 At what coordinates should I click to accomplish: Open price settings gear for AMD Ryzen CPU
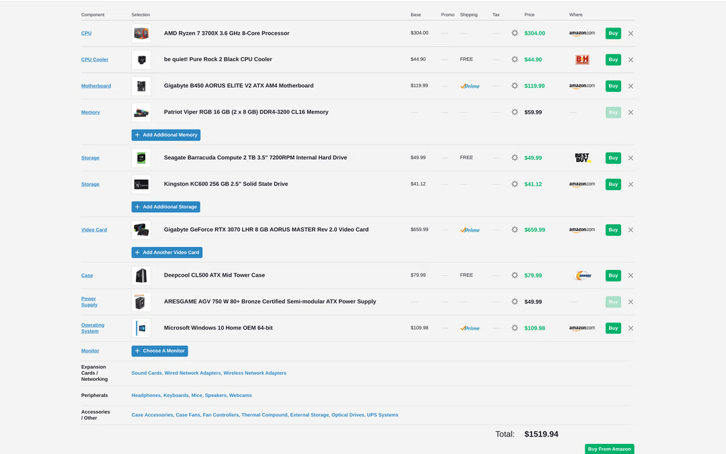[x=514, y=34]
